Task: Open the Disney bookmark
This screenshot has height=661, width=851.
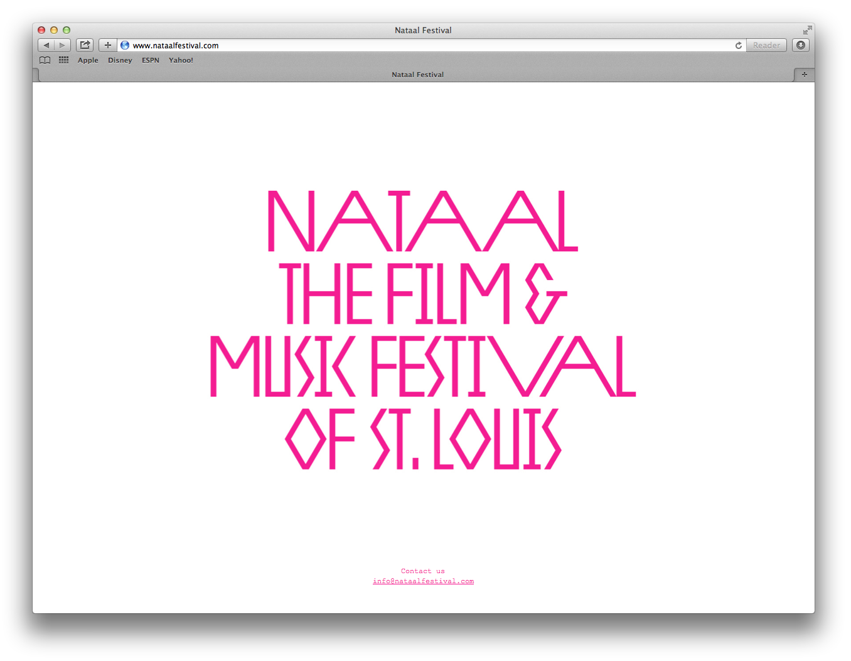Action: coord(120,60)
